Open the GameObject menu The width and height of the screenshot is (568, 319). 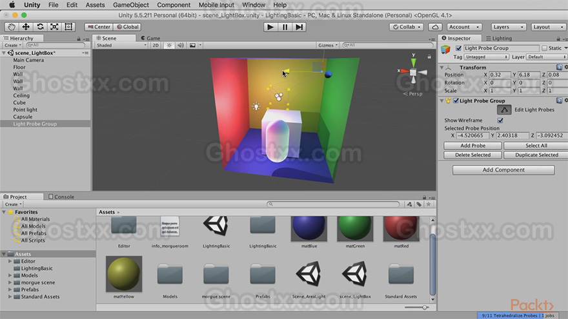click(131, 5)
